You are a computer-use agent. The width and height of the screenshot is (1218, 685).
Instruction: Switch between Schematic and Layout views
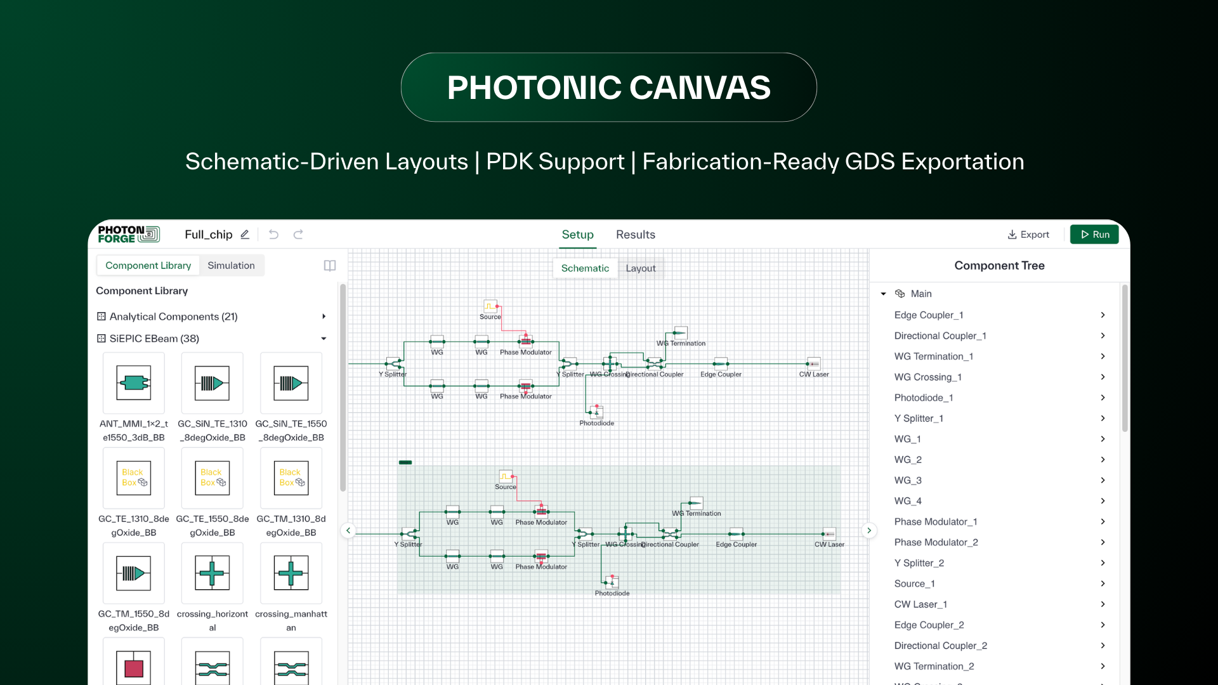(x=584, y=268)
